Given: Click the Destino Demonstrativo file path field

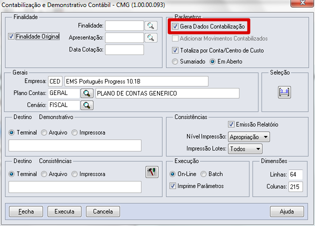Looking at the screenshot, I should [x=75, y=145].
